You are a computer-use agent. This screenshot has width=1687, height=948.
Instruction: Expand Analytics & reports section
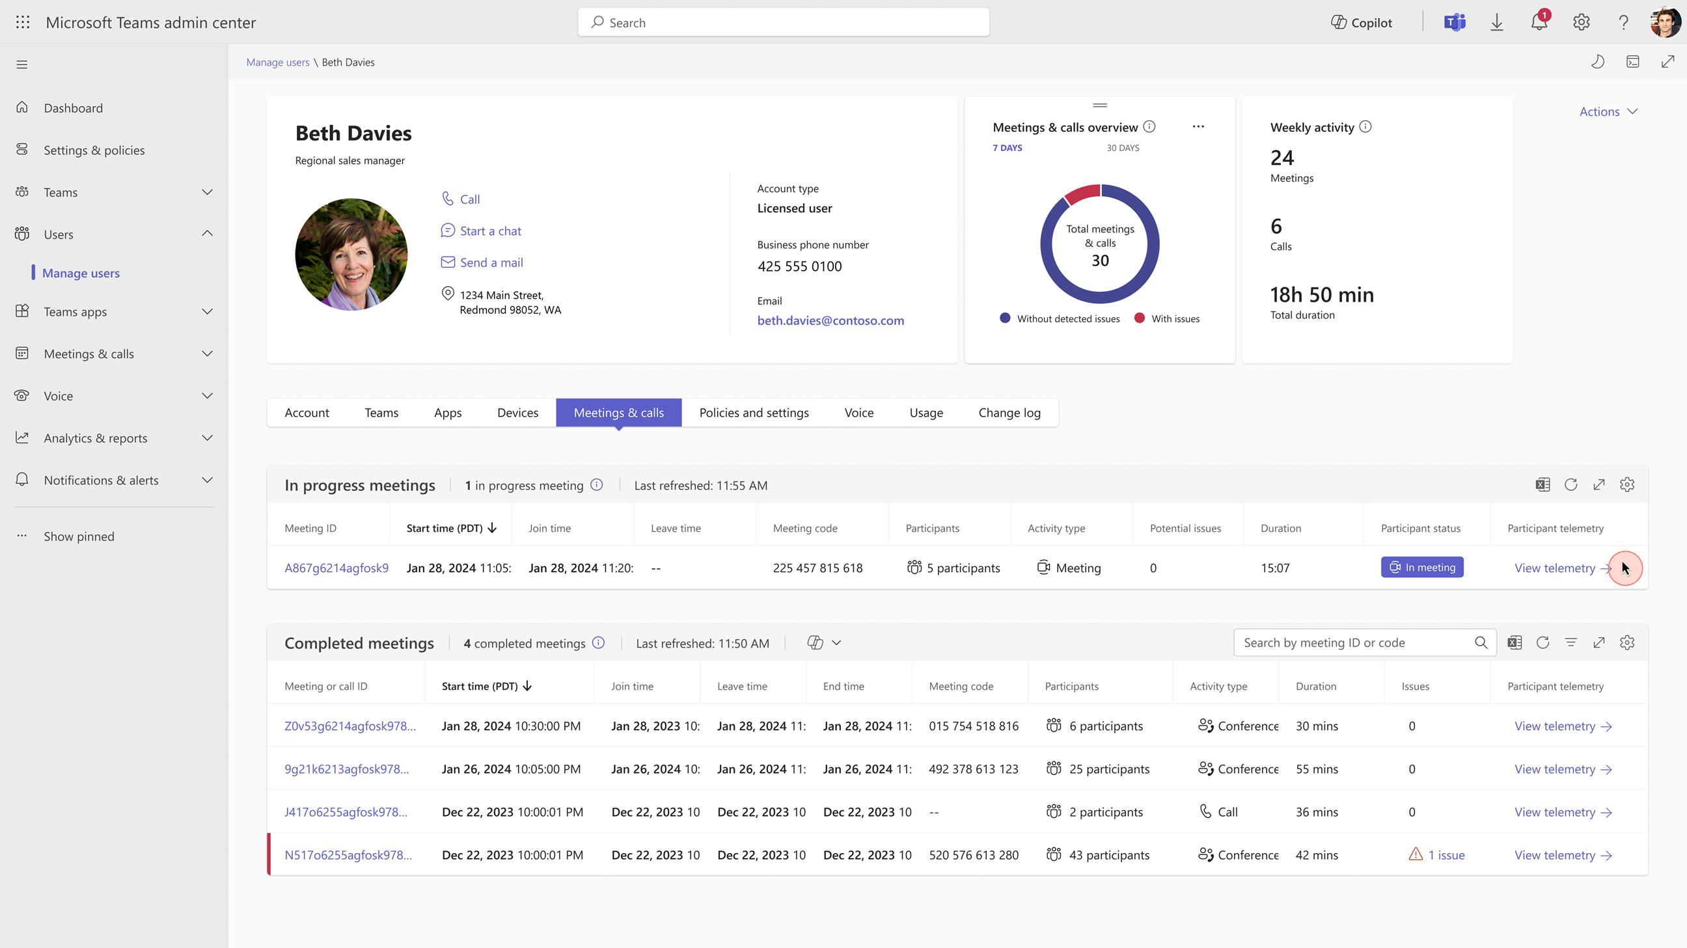point(207,438)
